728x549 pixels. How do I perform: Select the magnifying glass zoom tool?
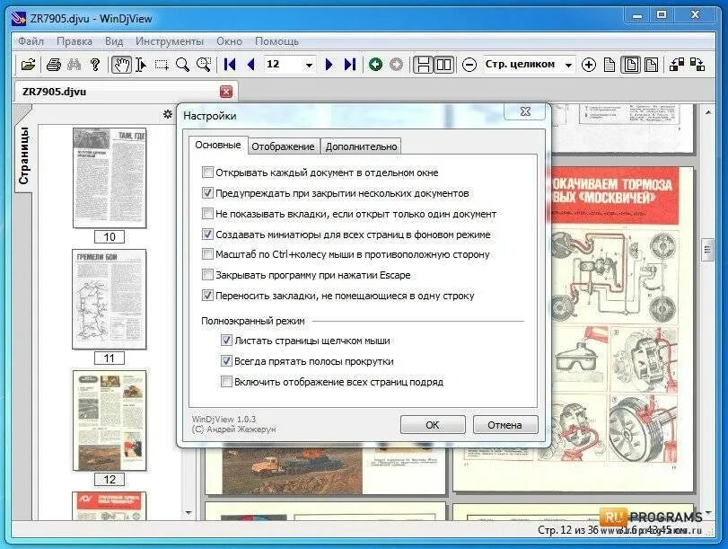tap(182, 64)
